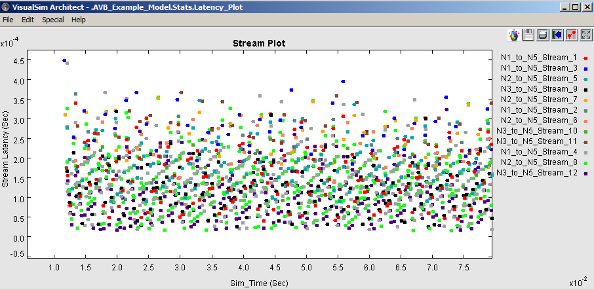Viewport: 594px width, 290px height.
Task: Click the floppy disk save icon
Action: click(528, 34)
